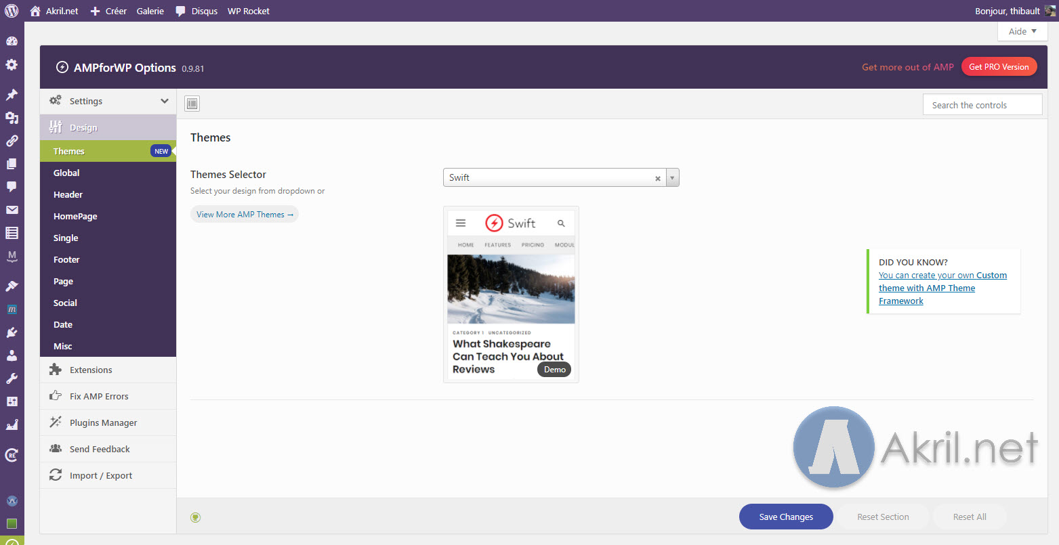Click the blue circle W icon in sidebar
1059x545 pixels.
12,501
